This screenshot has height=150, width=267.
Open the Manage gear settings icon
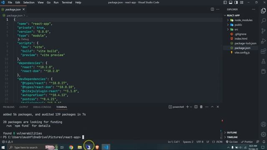(263, 134)
